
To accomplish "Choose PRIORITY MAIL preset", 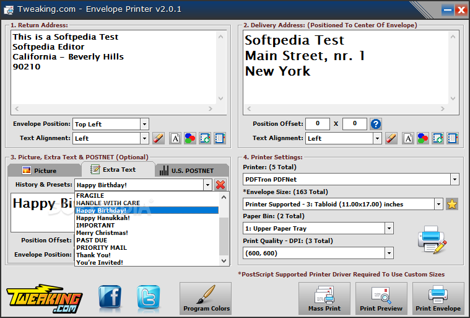I will pyautogui.click(x=147, y=248).
